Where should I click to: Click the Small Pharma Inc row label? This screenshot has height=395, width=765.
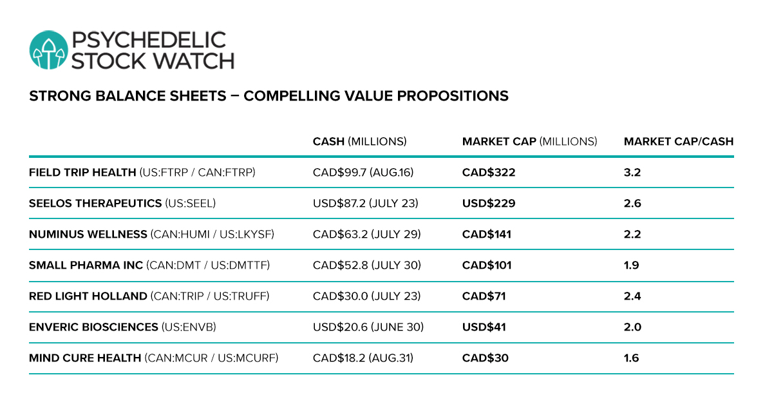click(x=149, y=265)
